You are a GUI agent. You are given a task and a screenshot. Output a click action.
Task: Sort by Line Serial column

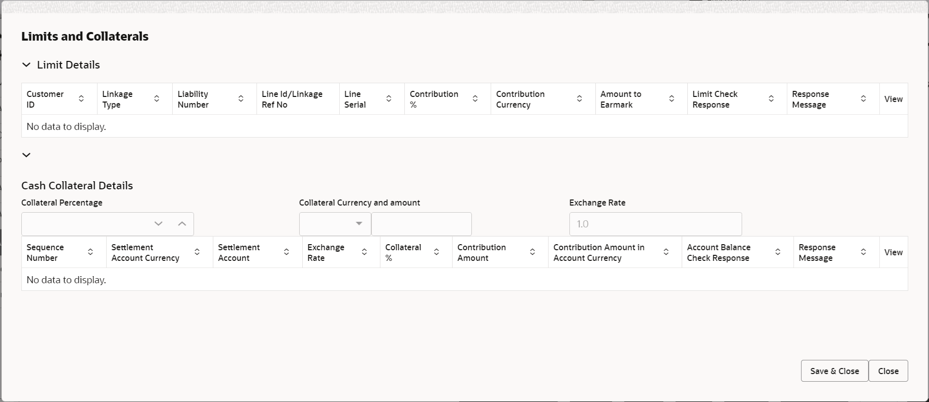(x=389, y=99)
